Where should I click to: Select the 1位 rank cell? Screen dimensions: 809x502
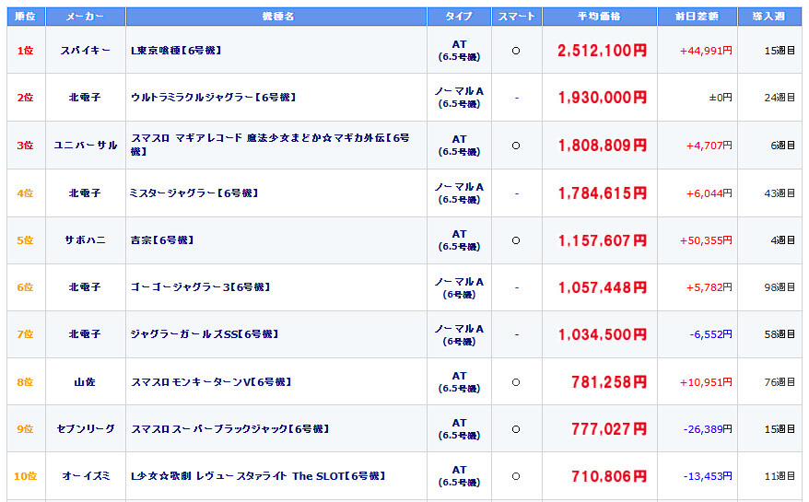pyautogui.click(x=26, y=51)
